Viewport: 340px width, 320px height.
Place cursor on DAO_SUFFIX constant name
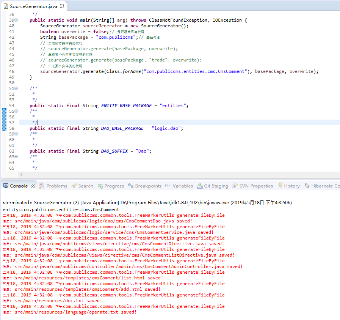pyautogui.click(x=114, y=151)
